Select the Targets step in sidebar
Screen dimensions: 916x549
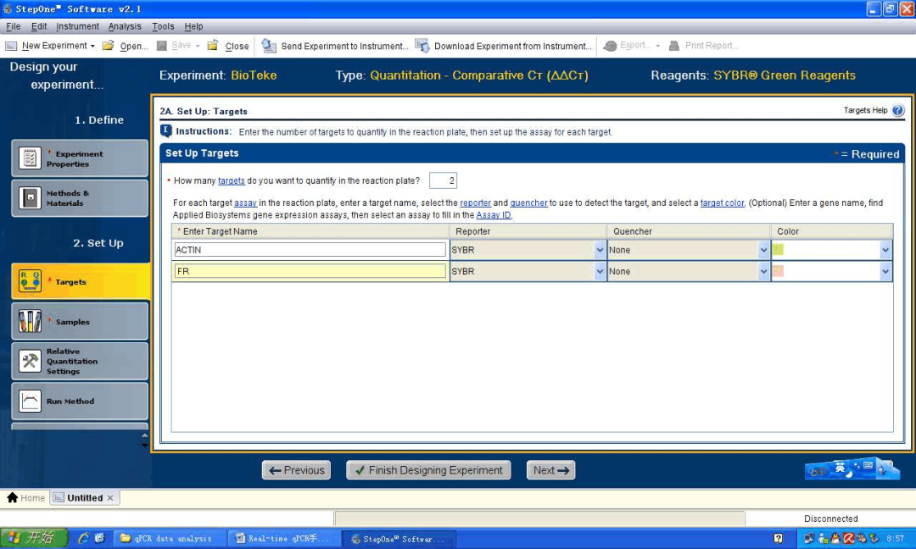[80, 282]
